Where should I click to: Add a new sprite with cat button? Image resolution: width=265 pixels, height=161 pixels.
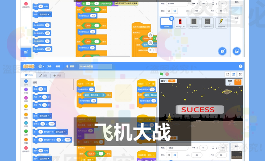pos(222,51)
